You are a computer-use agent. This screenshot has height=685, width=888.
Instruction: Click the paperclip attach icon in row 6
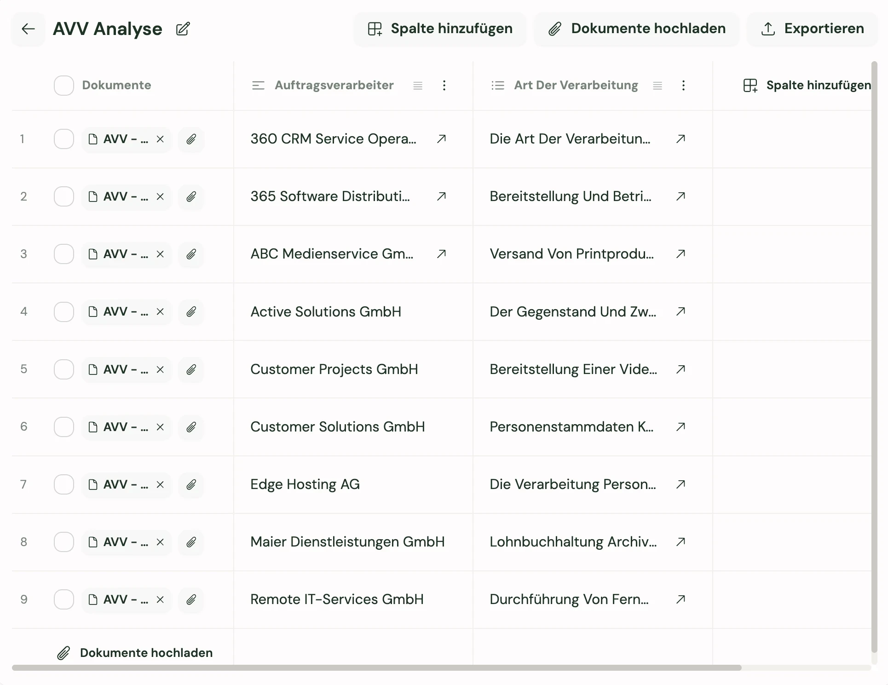tap(191, 427)
